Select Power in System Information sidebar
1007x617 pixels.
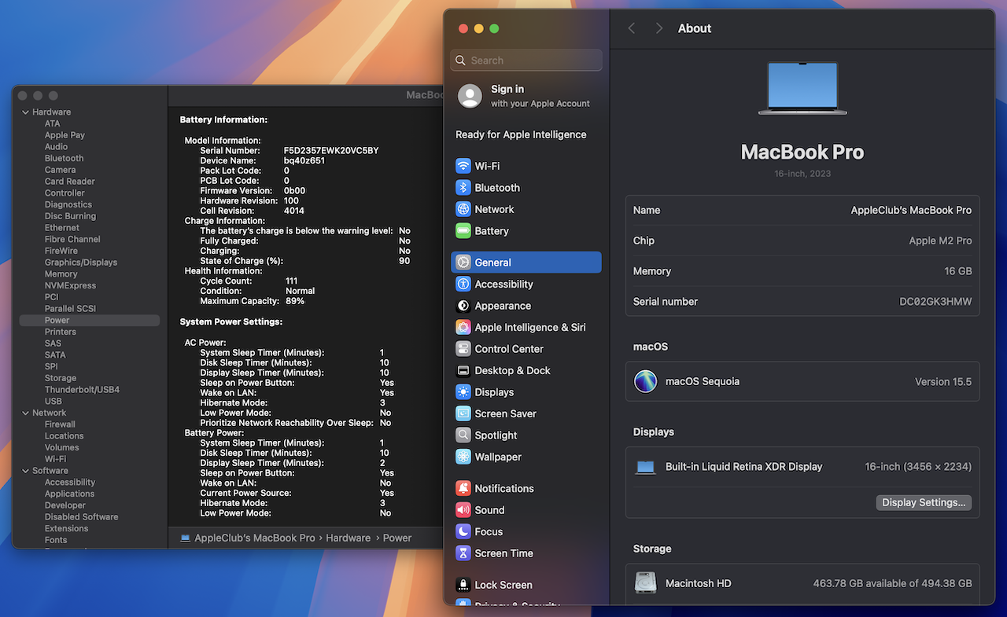(x=90, y=321)
